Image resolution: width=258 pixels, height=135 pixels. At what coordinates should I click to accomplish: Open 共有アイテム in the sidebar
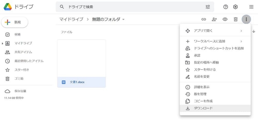click(23, 52)
